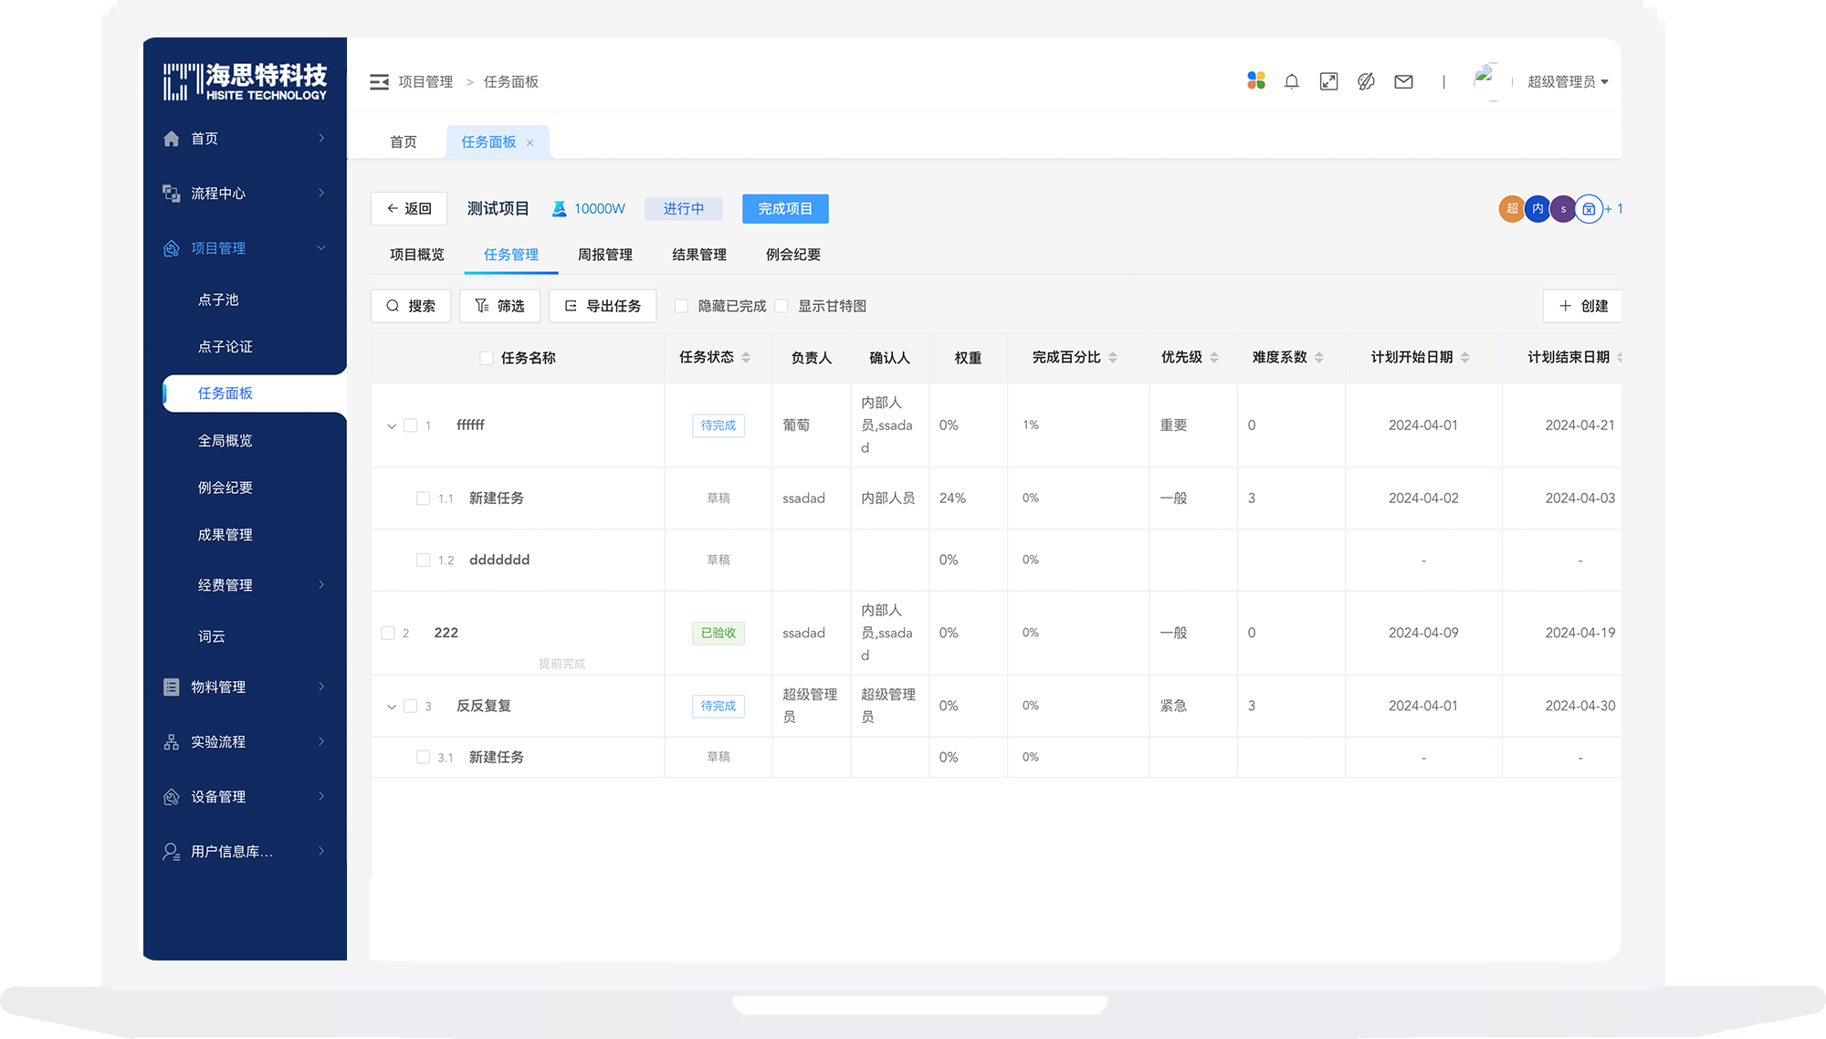1826x1039 pixels.
Task: Click the purple s member avatar
Action: coord(1563,209)
